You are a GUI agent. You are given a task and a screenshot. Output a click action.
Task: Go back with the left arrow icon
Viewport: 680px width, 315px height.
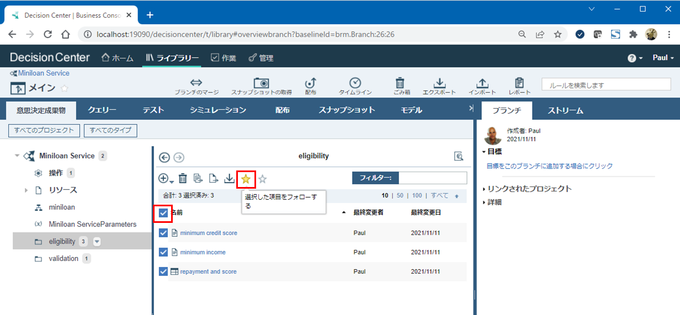point(164,157)
